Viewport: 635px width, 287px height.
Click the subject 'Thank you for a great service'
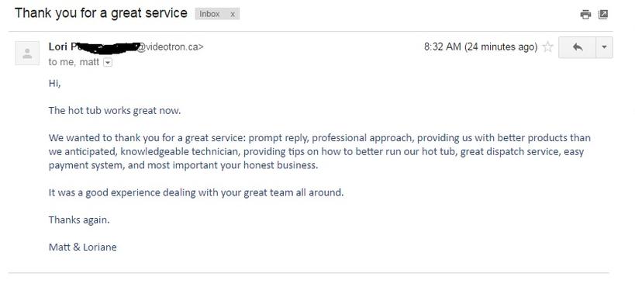click(x=102, y=13)
